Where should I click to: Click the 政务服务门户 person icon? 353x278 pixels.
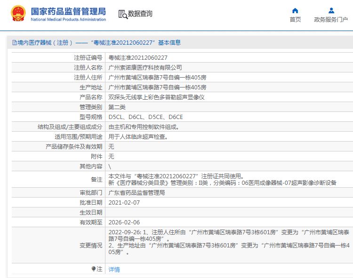coord(331,10)
